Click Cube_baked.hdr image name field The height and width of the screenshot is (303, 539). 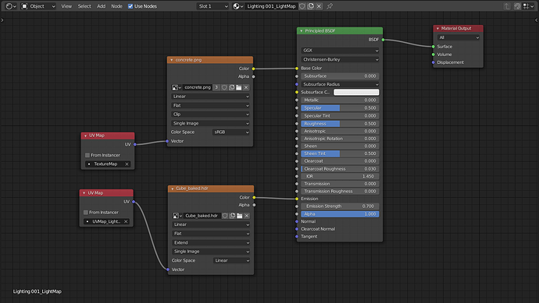(202, 216)
